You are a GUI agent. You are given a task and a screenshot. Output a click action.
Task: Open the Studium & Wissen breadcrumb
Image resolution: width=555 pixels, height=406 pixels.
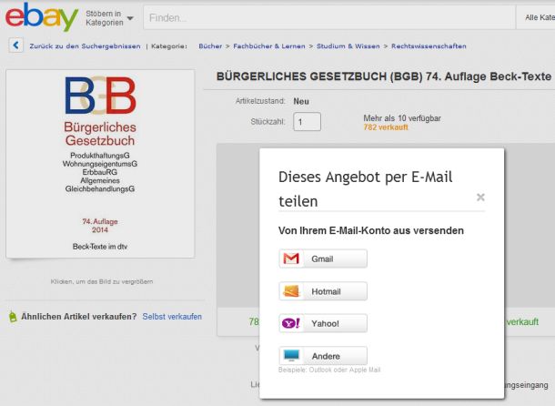click(348, 46)
